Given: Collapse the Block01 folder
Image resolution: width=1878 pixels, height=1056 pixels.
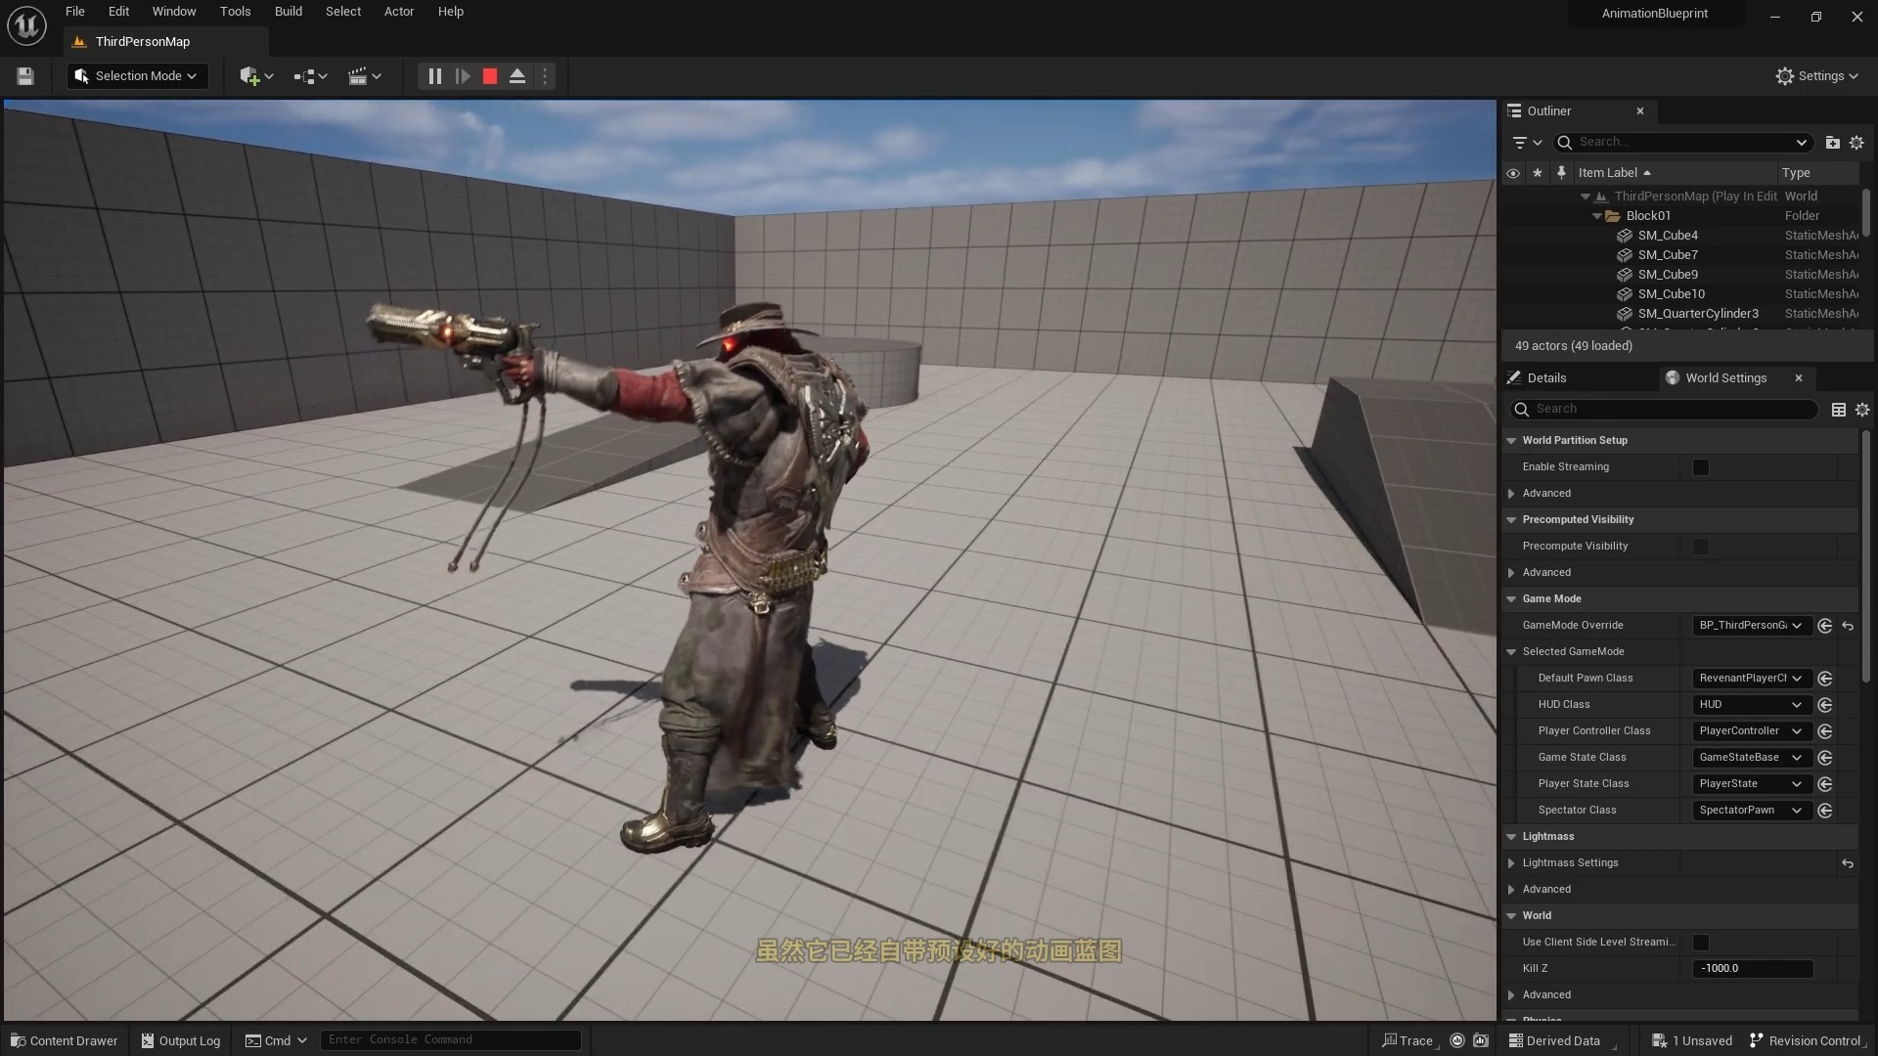Looking at the screenshot, I should tap(1597, 216).
